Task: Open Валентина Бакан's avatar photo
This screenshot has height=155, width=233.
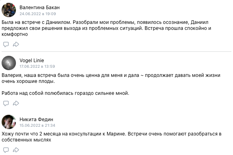Action: [x=9, y=10]
